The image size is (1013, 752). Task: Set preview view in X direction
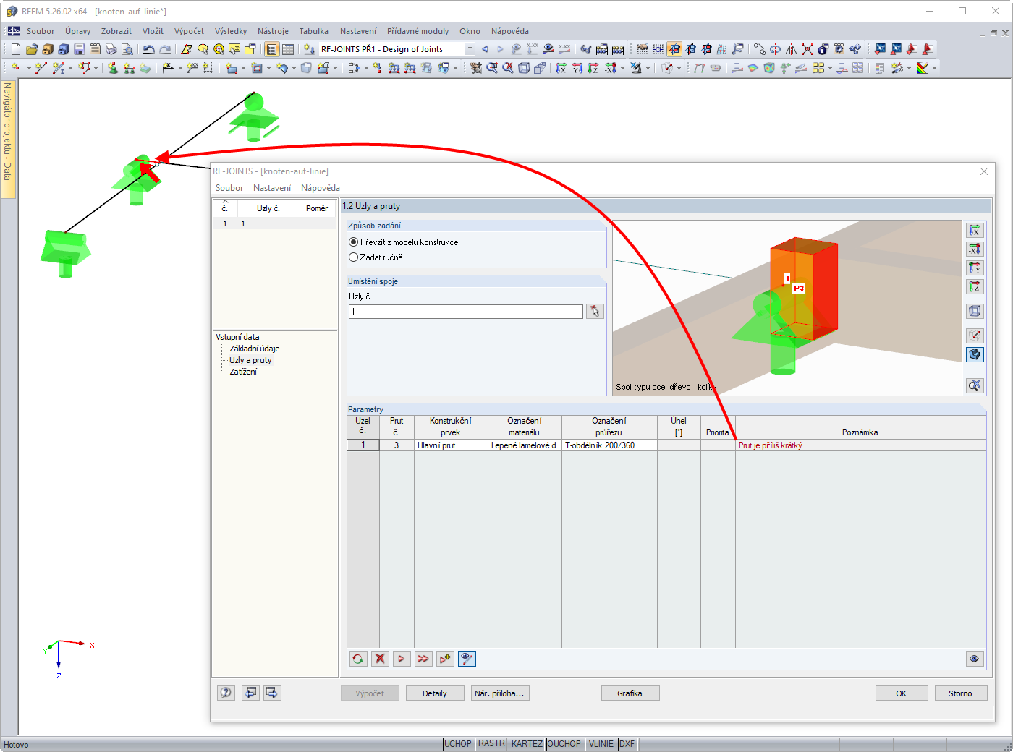click(975, 231)
